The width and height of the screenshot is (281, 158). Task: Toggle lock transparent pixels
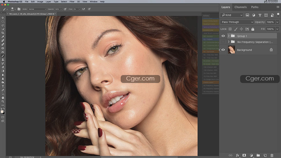pyautogui.click(x=230, y=29)
